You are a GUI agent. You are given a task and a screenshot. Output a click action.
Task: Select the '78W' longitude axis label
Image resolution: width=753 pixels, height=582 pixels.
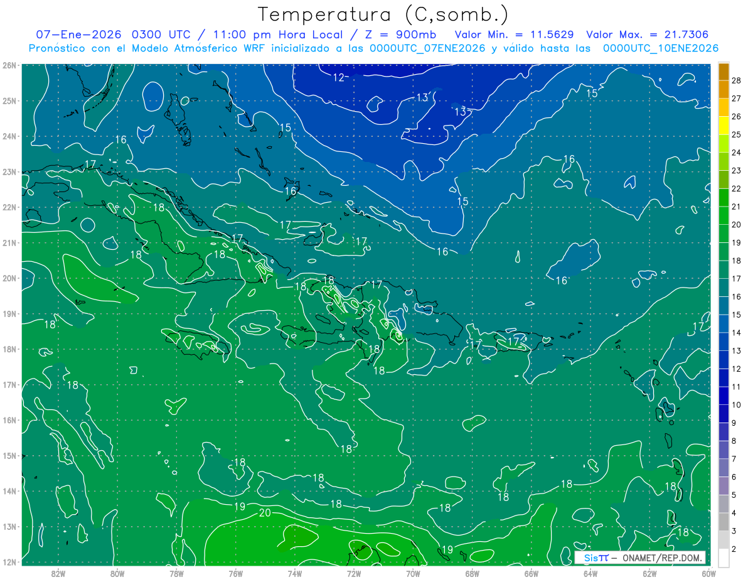(x=176, y=573)
